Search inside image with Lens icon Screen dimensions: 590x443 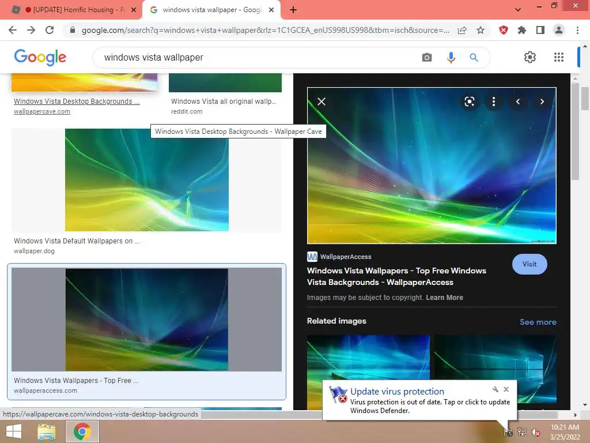pyautogui.click(x=469, y=102)
